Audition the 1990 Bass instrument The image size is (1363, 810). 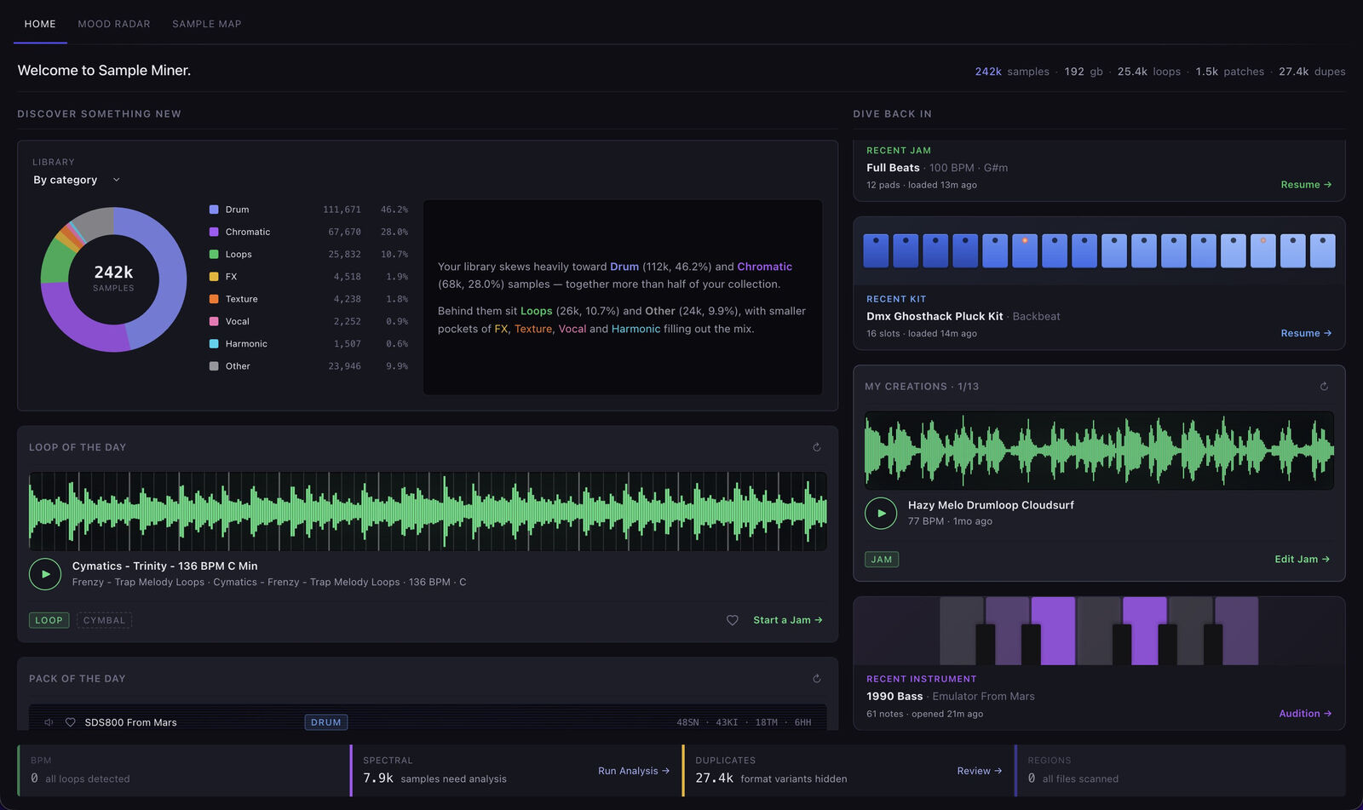(x=1305, y=714)
